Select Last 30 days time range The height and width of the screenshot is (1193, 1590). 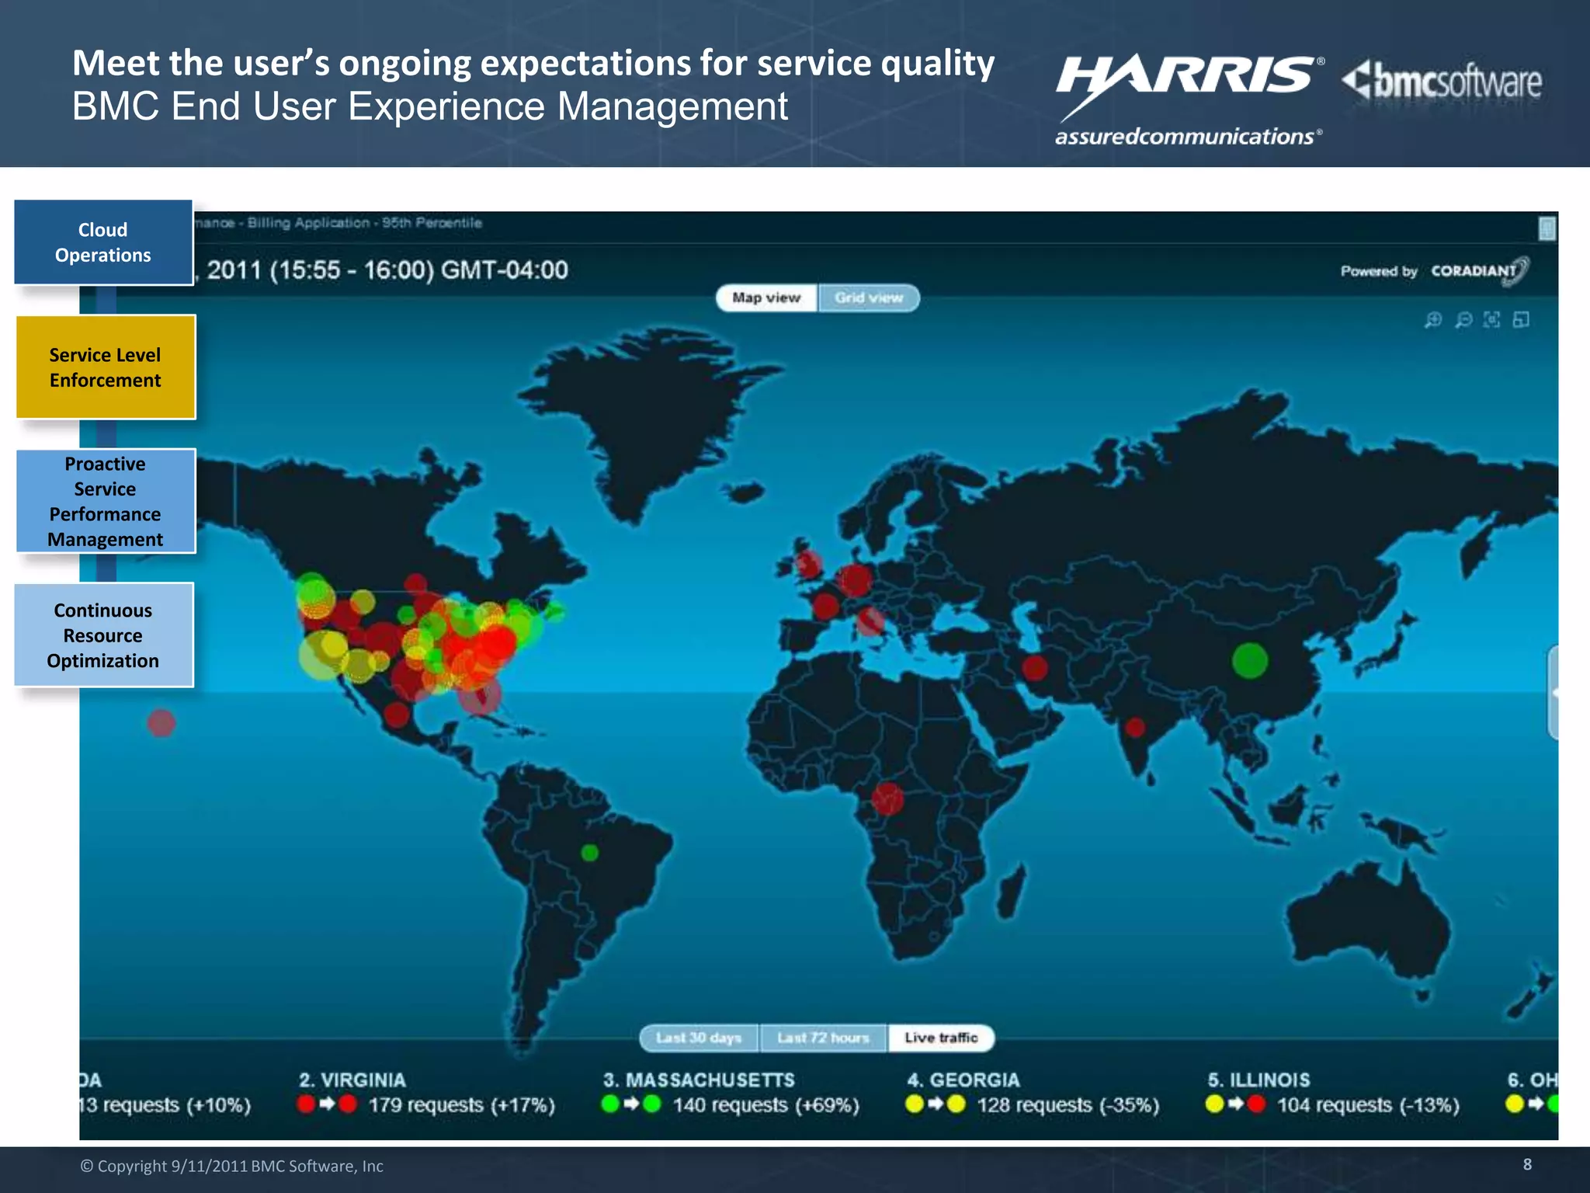699,1038
